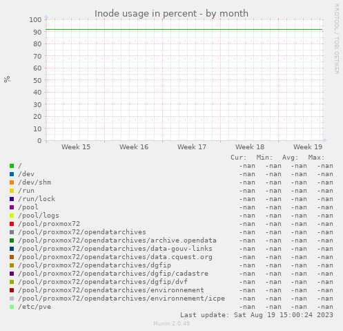Click the Week 19 axis label
Screen dimensions: 343x331
coord(308,147)
